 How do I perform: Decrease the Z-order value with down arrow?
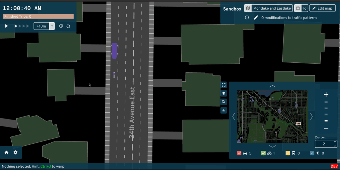click(x=335, y=145)
